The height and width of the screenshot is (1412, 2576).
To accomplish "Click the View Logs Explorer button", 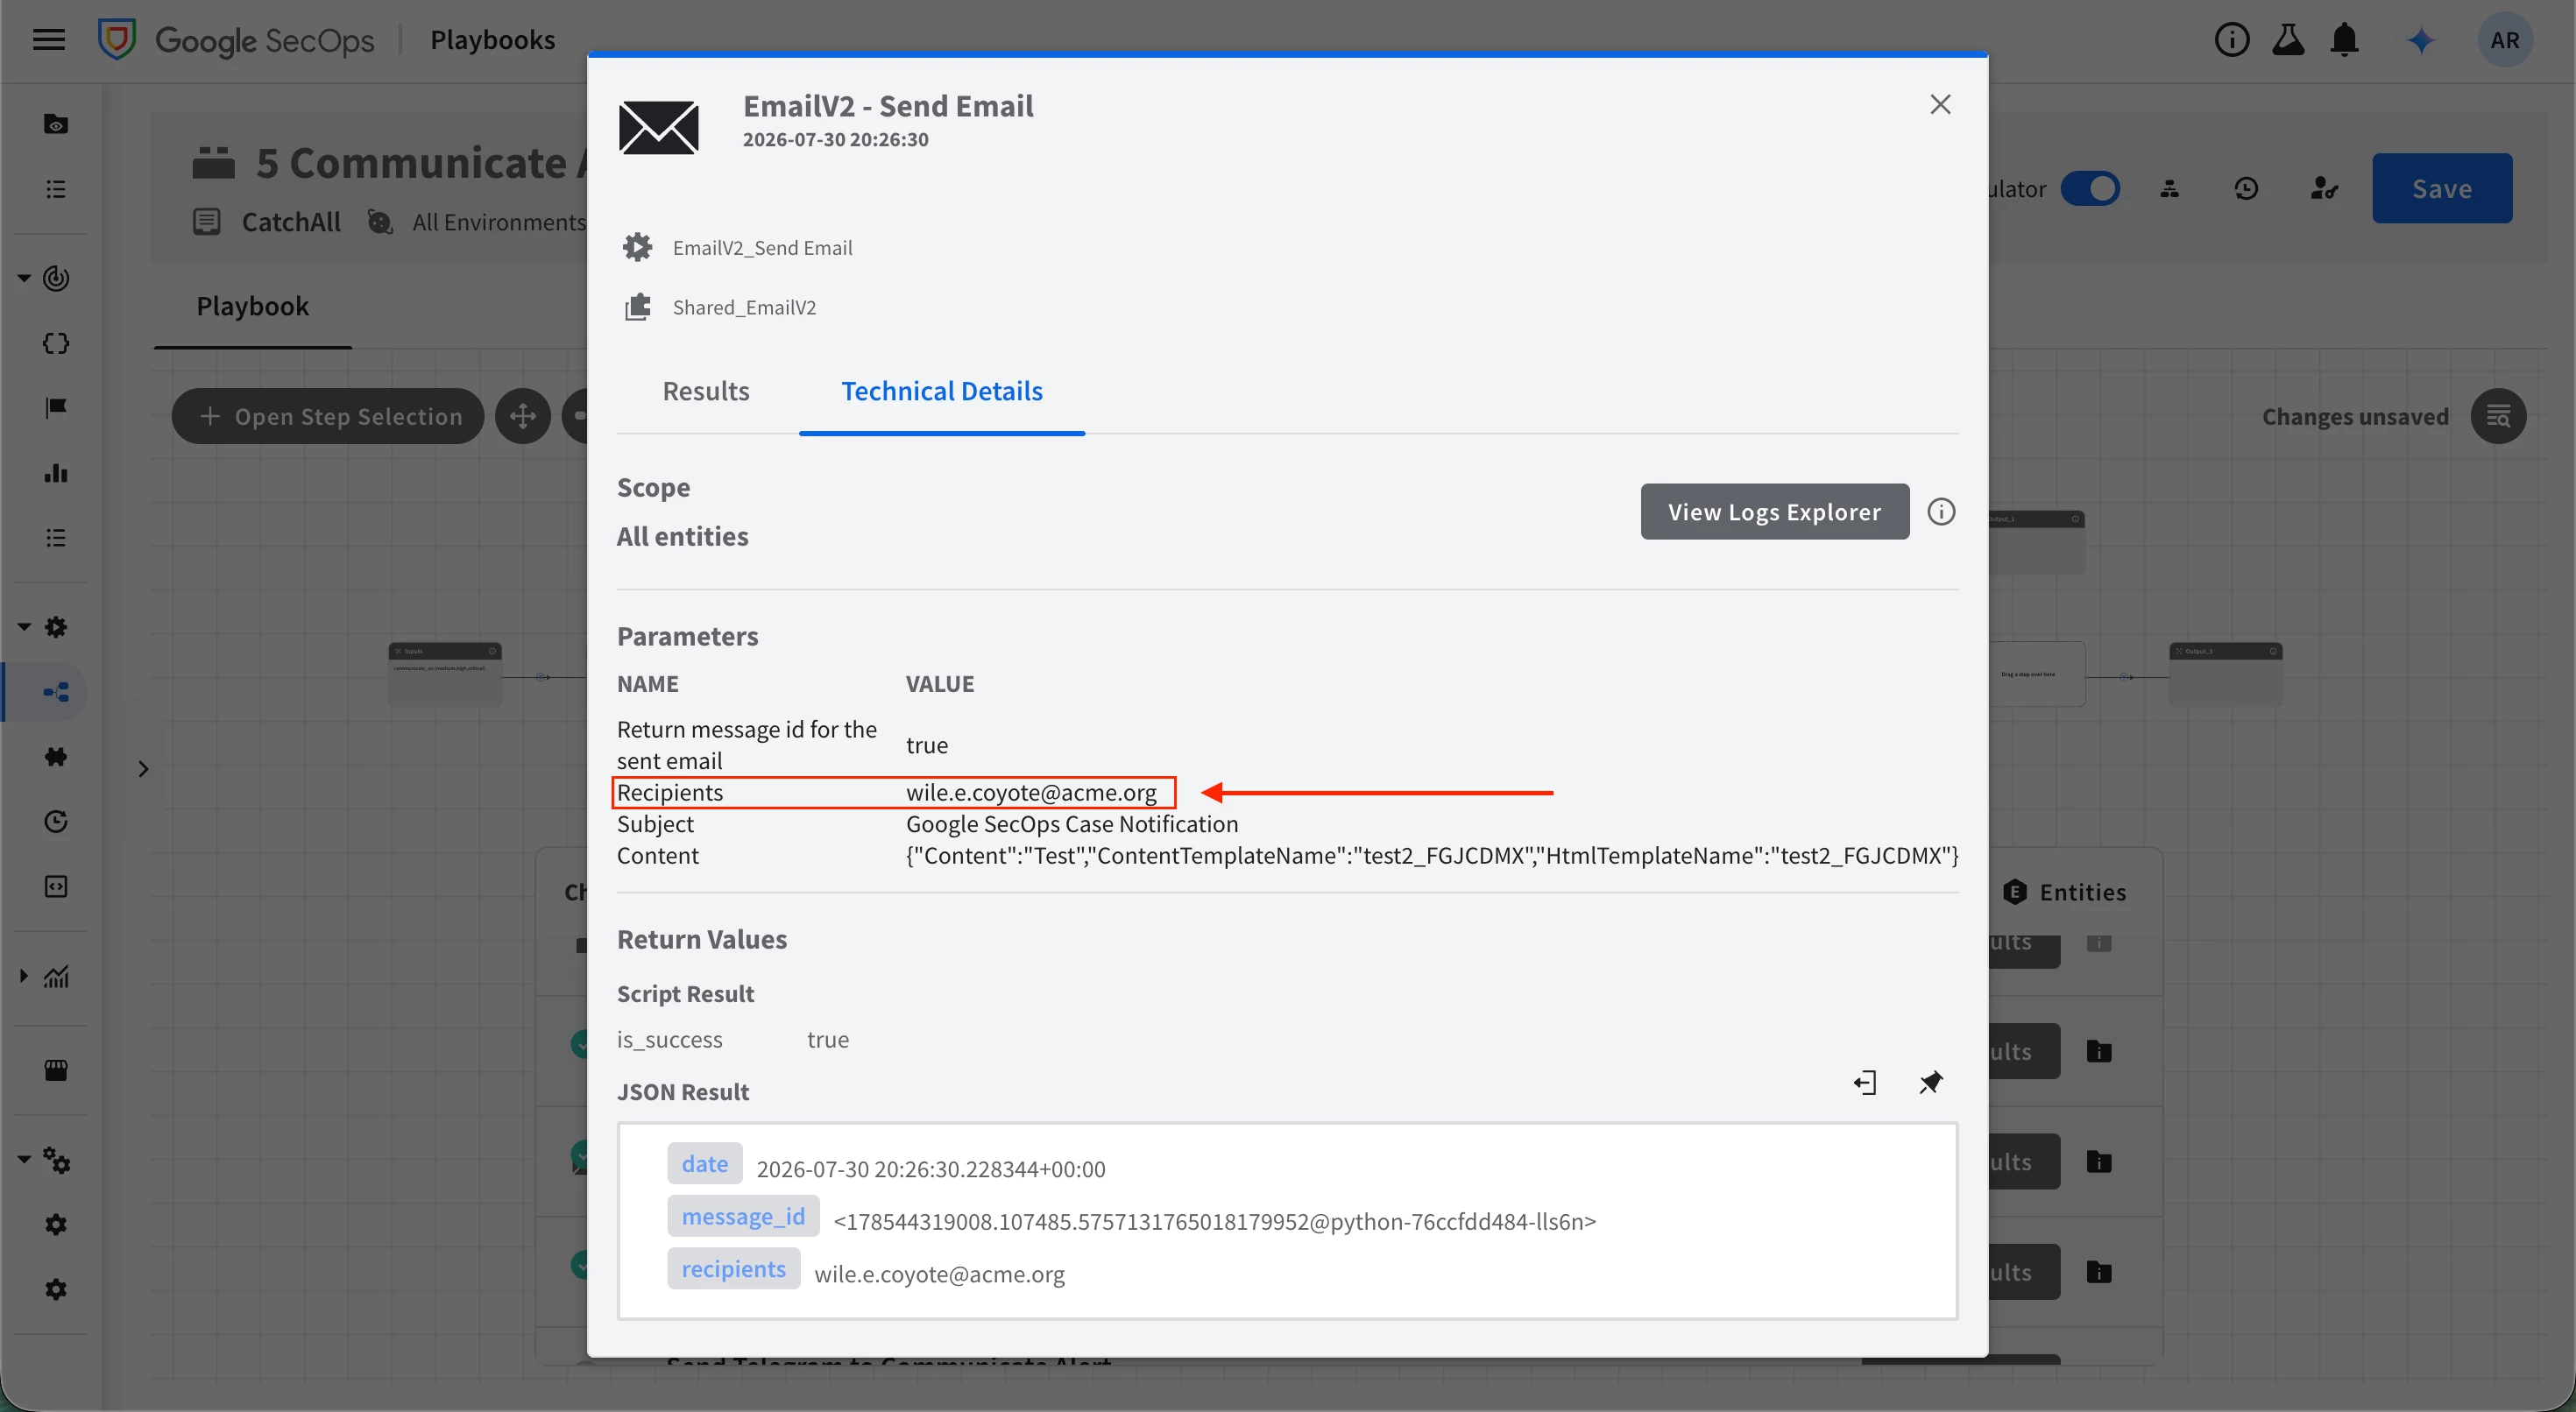I will 1774,512.
